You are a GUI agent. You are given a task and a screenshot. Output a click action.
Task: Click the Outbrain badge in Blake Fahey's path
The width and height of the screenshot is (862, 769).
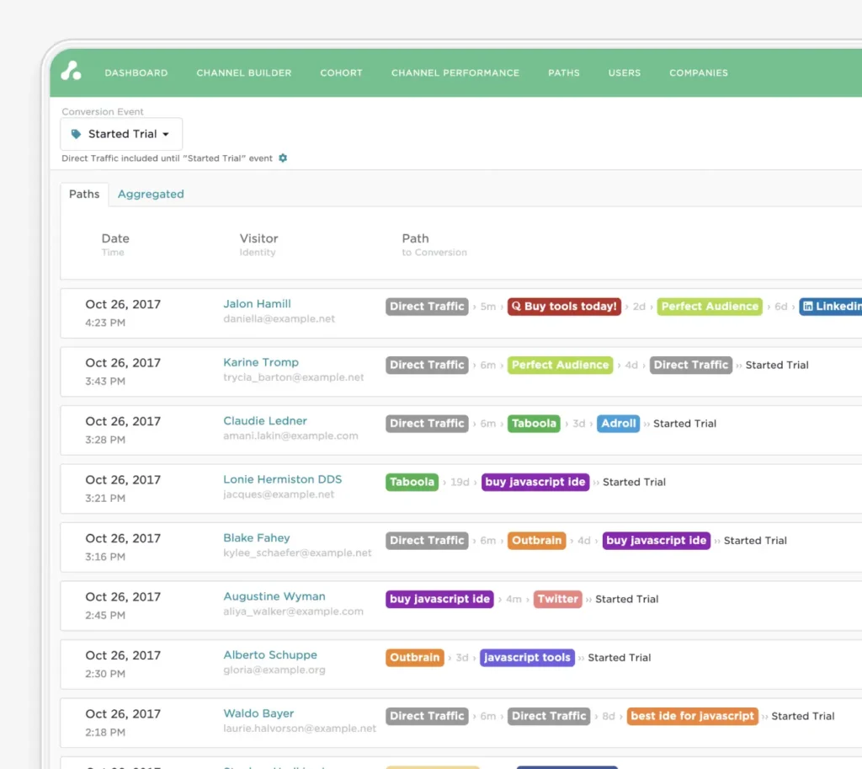pyautogui.click(x=535, y=541)
